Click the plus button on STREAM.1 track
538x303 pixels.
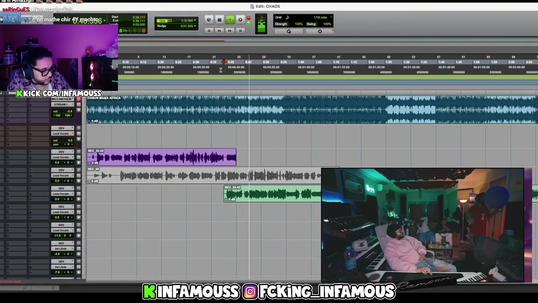[79, 109]
